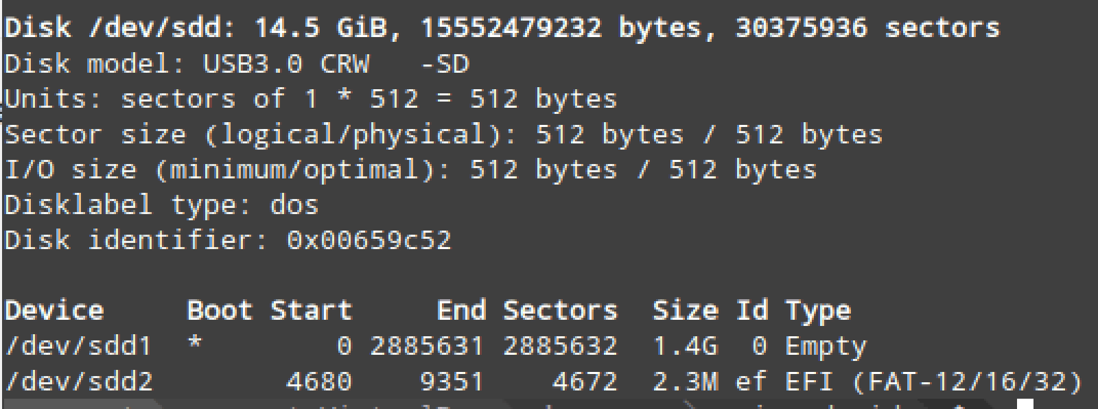Click the 1.4G size value

[x=685, y=346]
